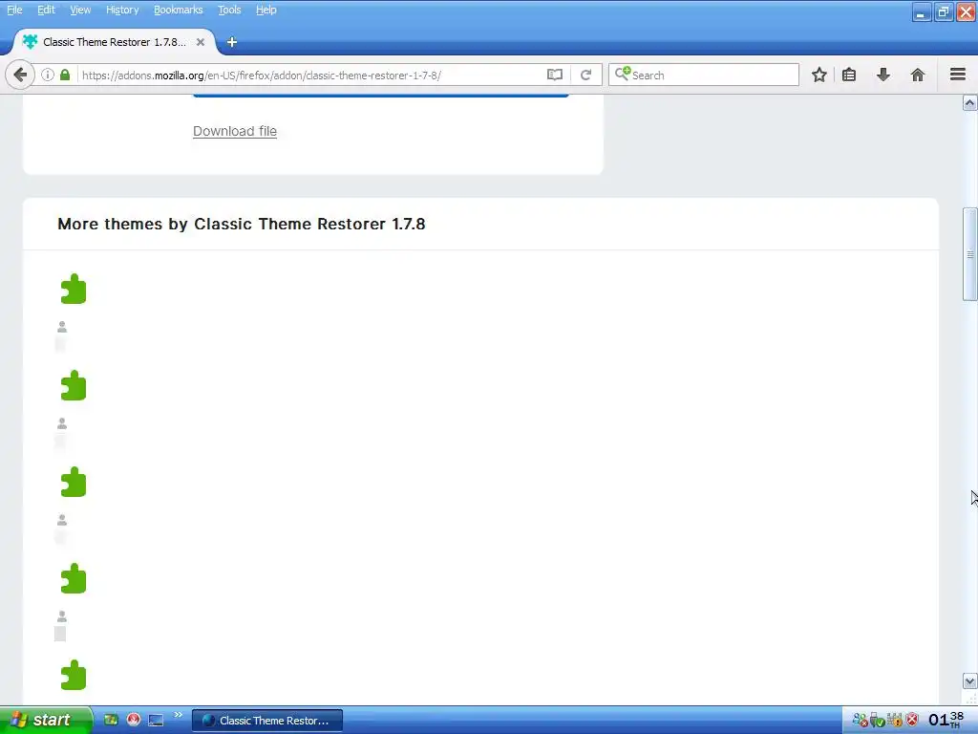Show site information via the circled i icon
Screen dimensions: 978x734
(x=48, y=75)
